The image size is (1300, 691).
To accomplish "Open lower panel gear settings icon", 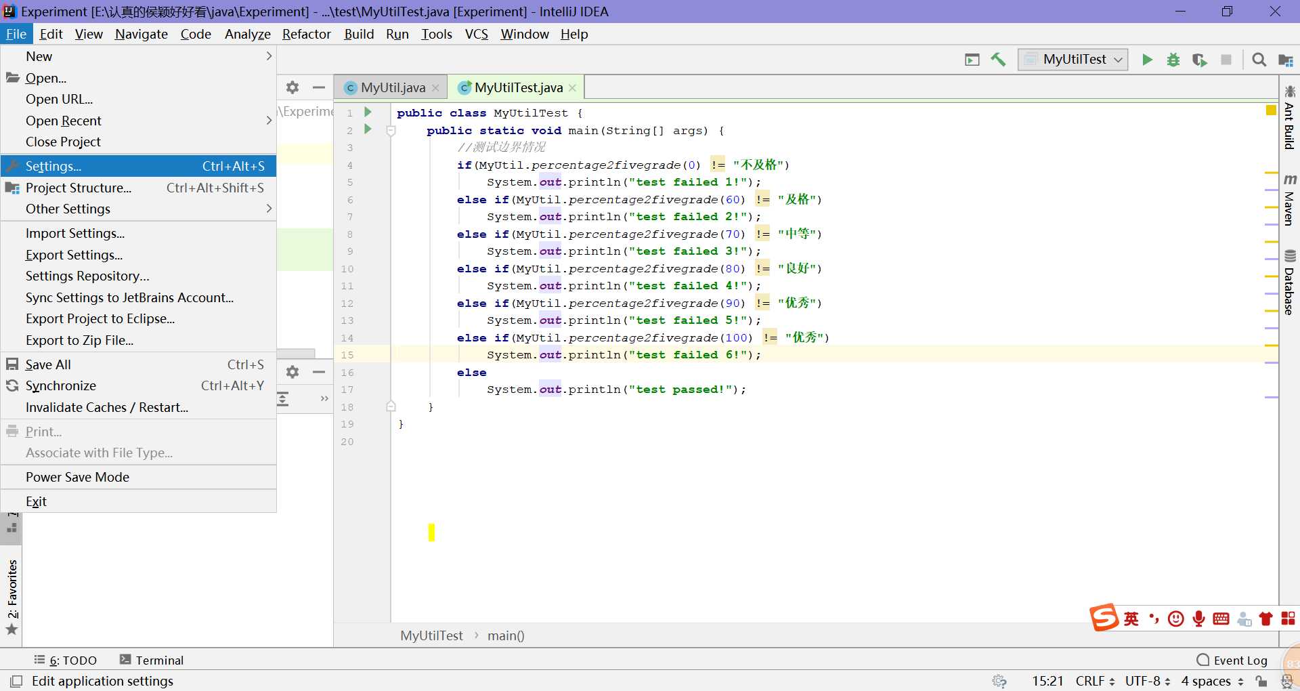I will 292,372.
